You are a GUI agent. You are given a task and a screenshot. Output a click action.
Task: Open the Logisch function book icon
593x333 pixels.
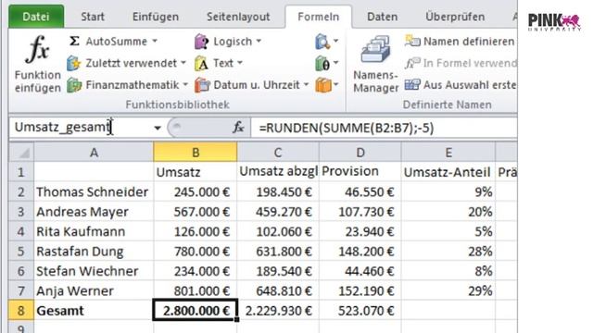[202, 42]
